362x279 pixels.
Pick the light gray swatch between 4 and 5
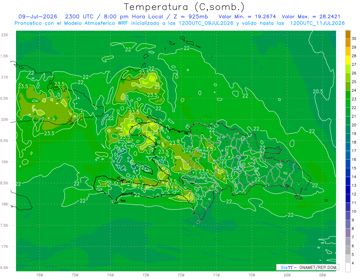point(348,259)
